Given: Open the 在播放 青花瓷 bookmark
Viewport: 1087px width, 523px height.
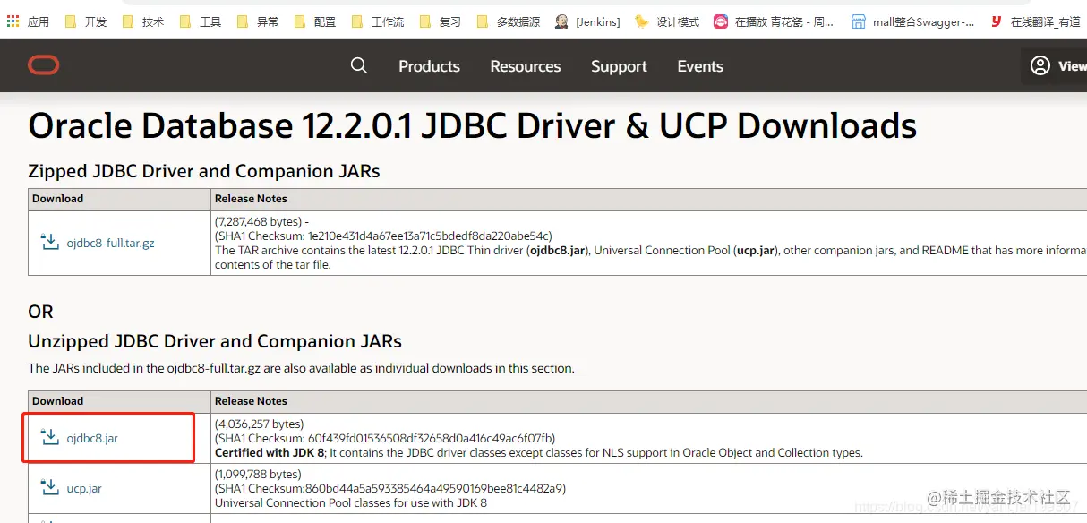Looking at the screenshot, I should point(775,21).
